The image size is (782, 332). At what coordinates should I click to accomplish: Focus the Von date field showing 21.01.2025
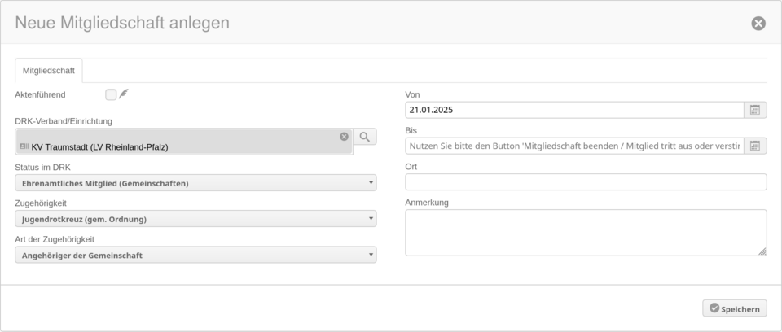573,110
